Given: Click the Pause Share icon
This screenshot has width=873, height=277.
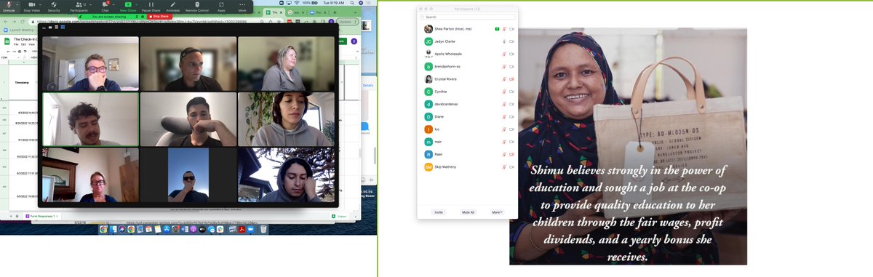Looking at the screenshot, I should click(x=151, y=5).
